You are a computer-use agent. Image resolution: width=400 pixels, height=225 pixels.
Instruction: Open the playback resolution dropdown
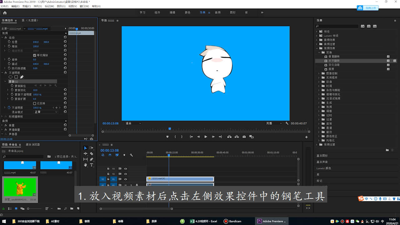274,123
